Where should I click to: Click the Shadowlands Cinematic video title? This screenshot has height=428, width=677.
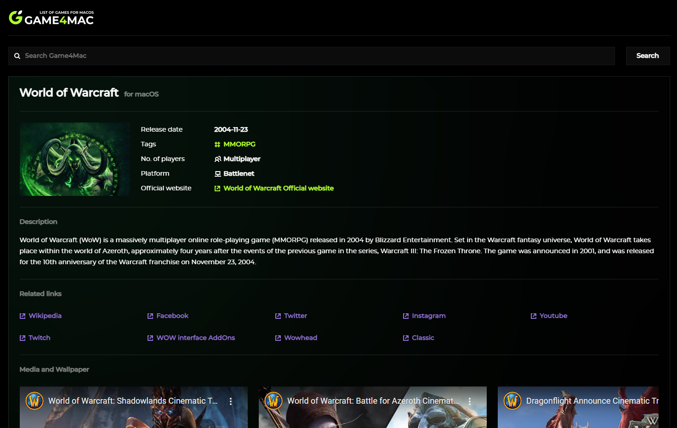(x=133, y=401)
